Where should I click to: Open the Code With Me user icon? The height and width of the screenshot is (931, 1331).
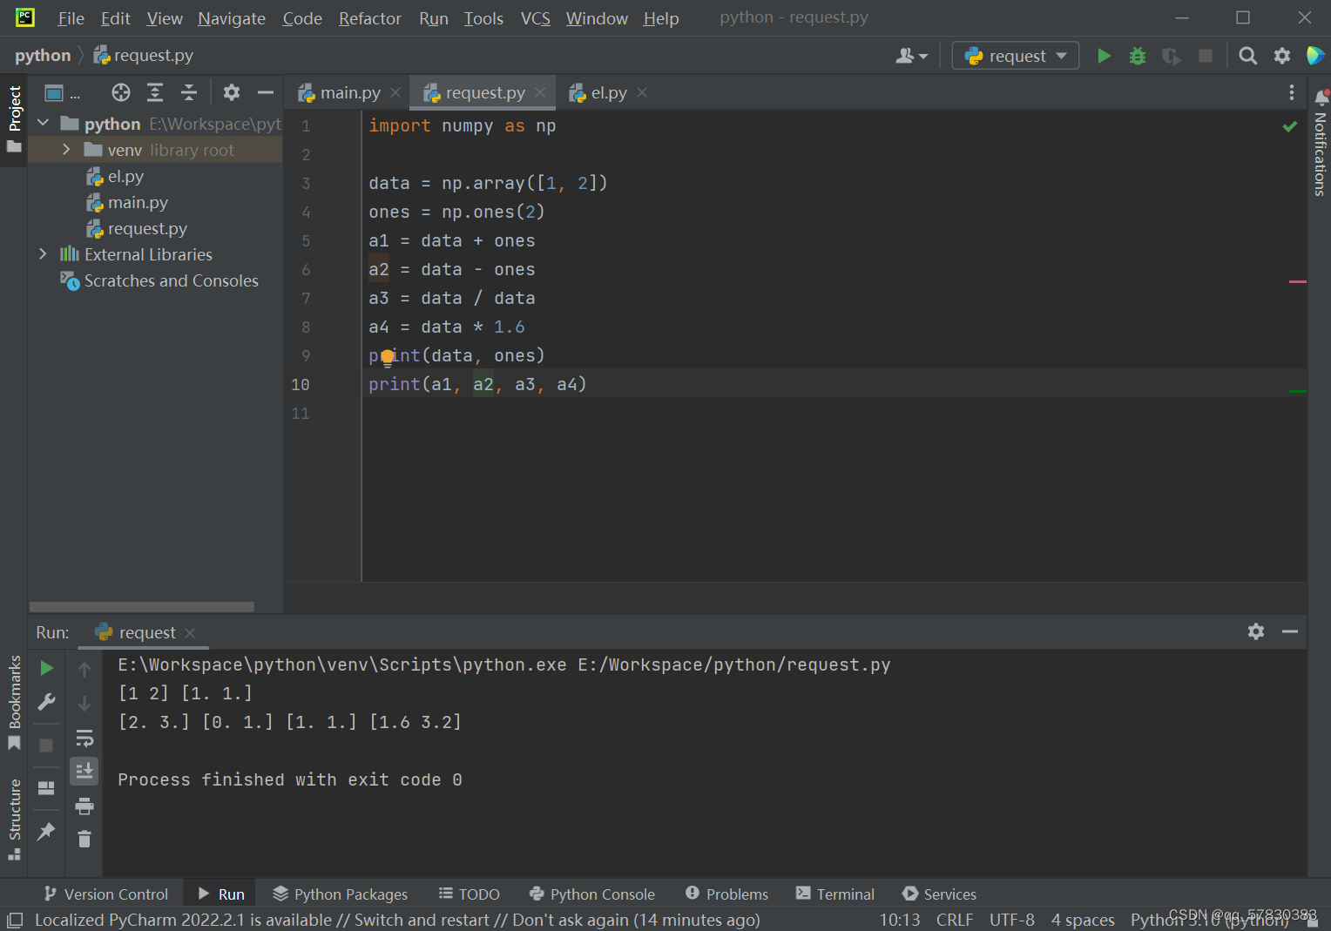911,56
